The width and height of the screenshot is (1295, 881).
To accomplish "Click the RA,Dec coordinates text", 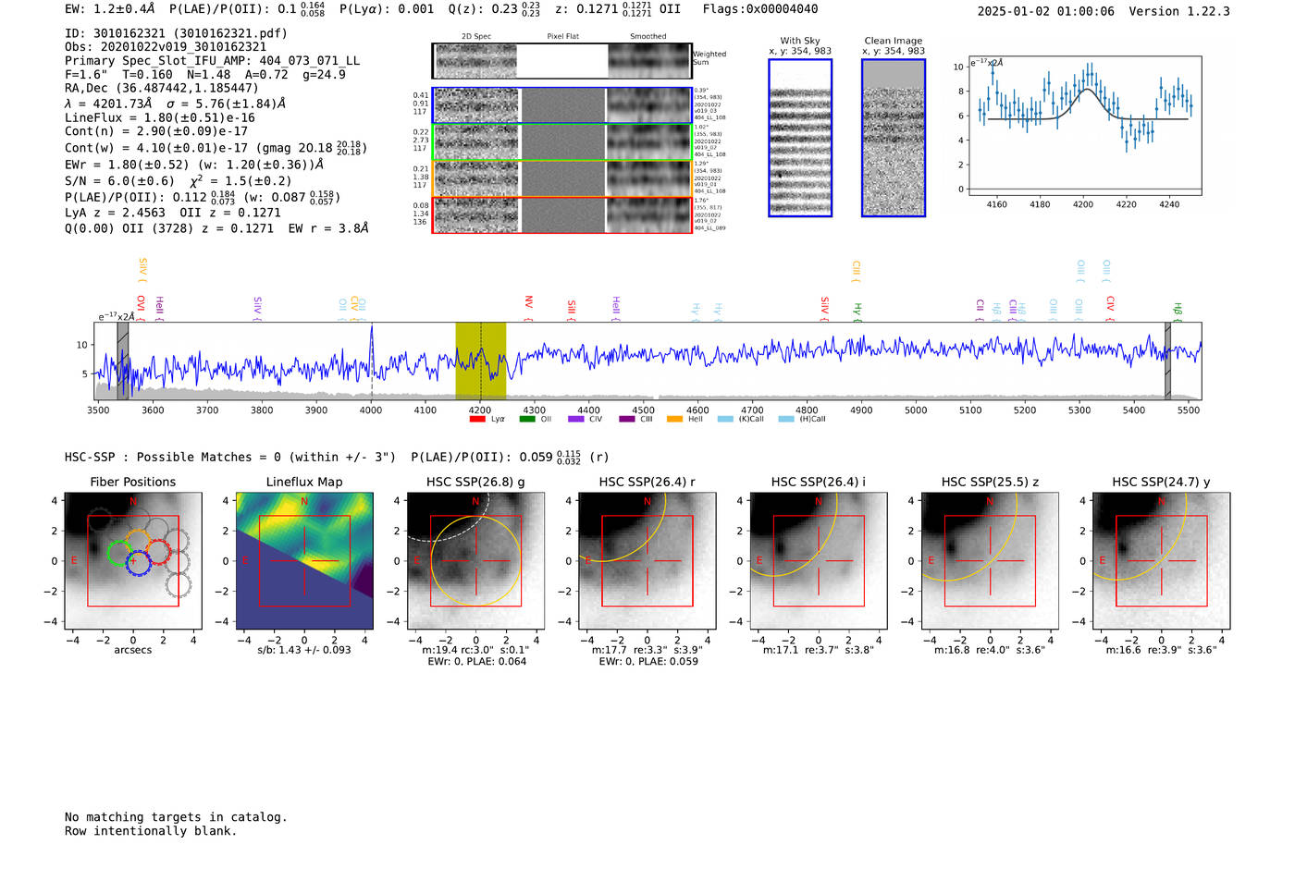I will pos(162,89).
